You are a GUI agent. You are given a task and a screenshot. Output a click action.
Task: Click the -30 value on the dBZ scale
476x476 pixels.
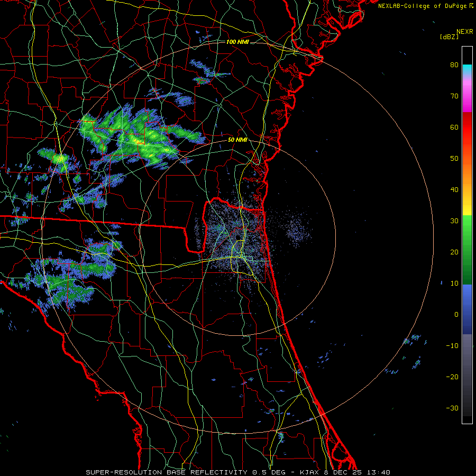pyautogui.click(x=452, y=408)
